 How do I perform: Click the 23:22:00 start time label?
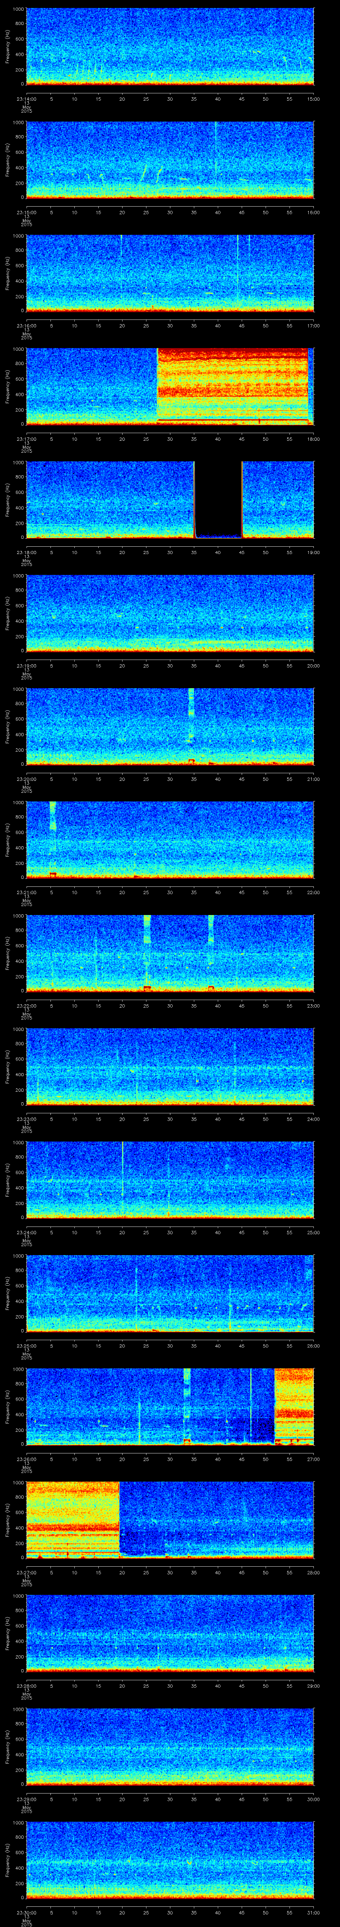tap(26, 1005)
